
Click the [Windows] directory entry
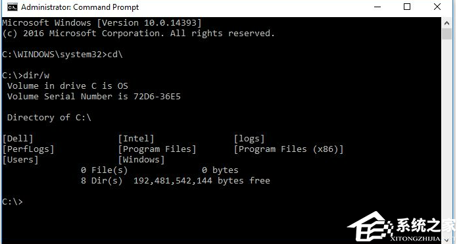141,160
